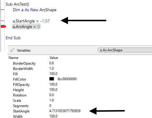Click the Variables x-y panel icon
152x118 pixels.
[12, 50]
